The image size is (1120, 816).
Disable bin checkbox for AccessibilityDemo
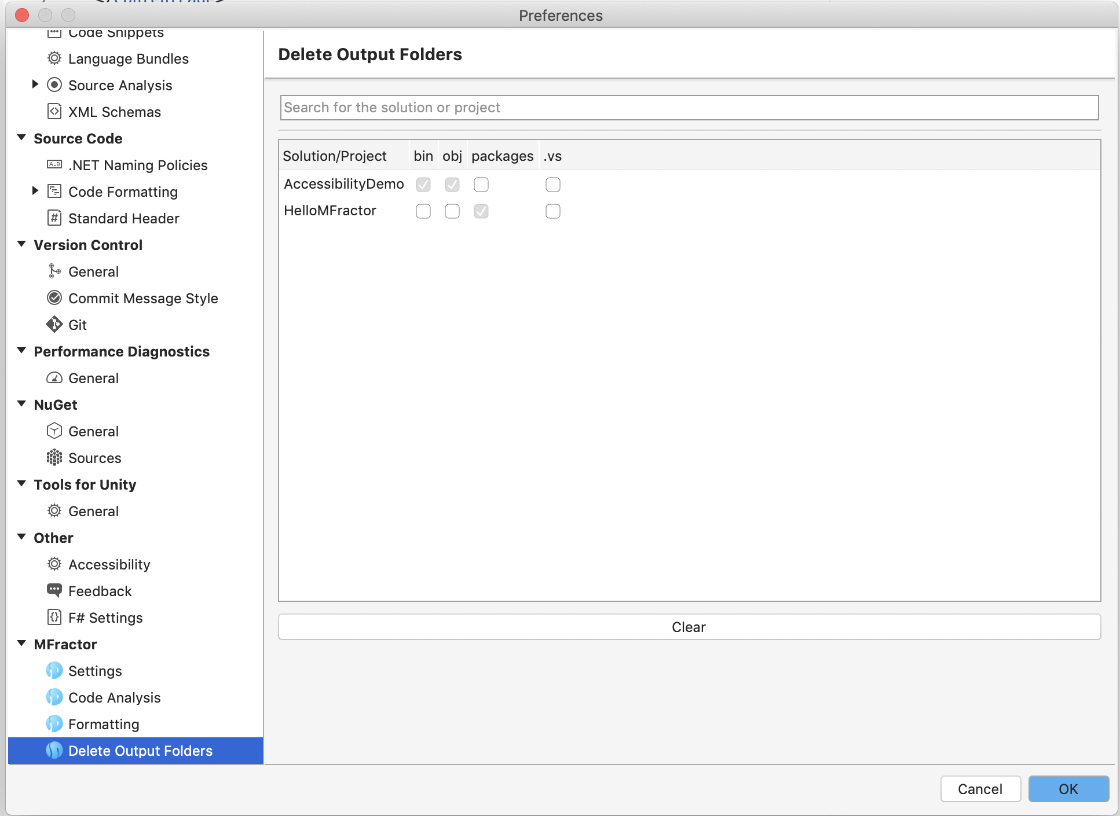423,184
